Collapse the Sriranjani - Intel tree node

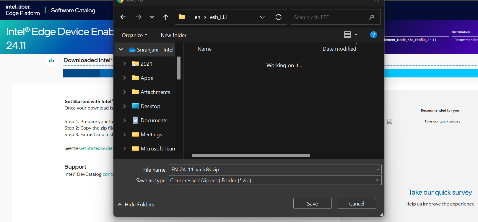click(x=121, y=49)
